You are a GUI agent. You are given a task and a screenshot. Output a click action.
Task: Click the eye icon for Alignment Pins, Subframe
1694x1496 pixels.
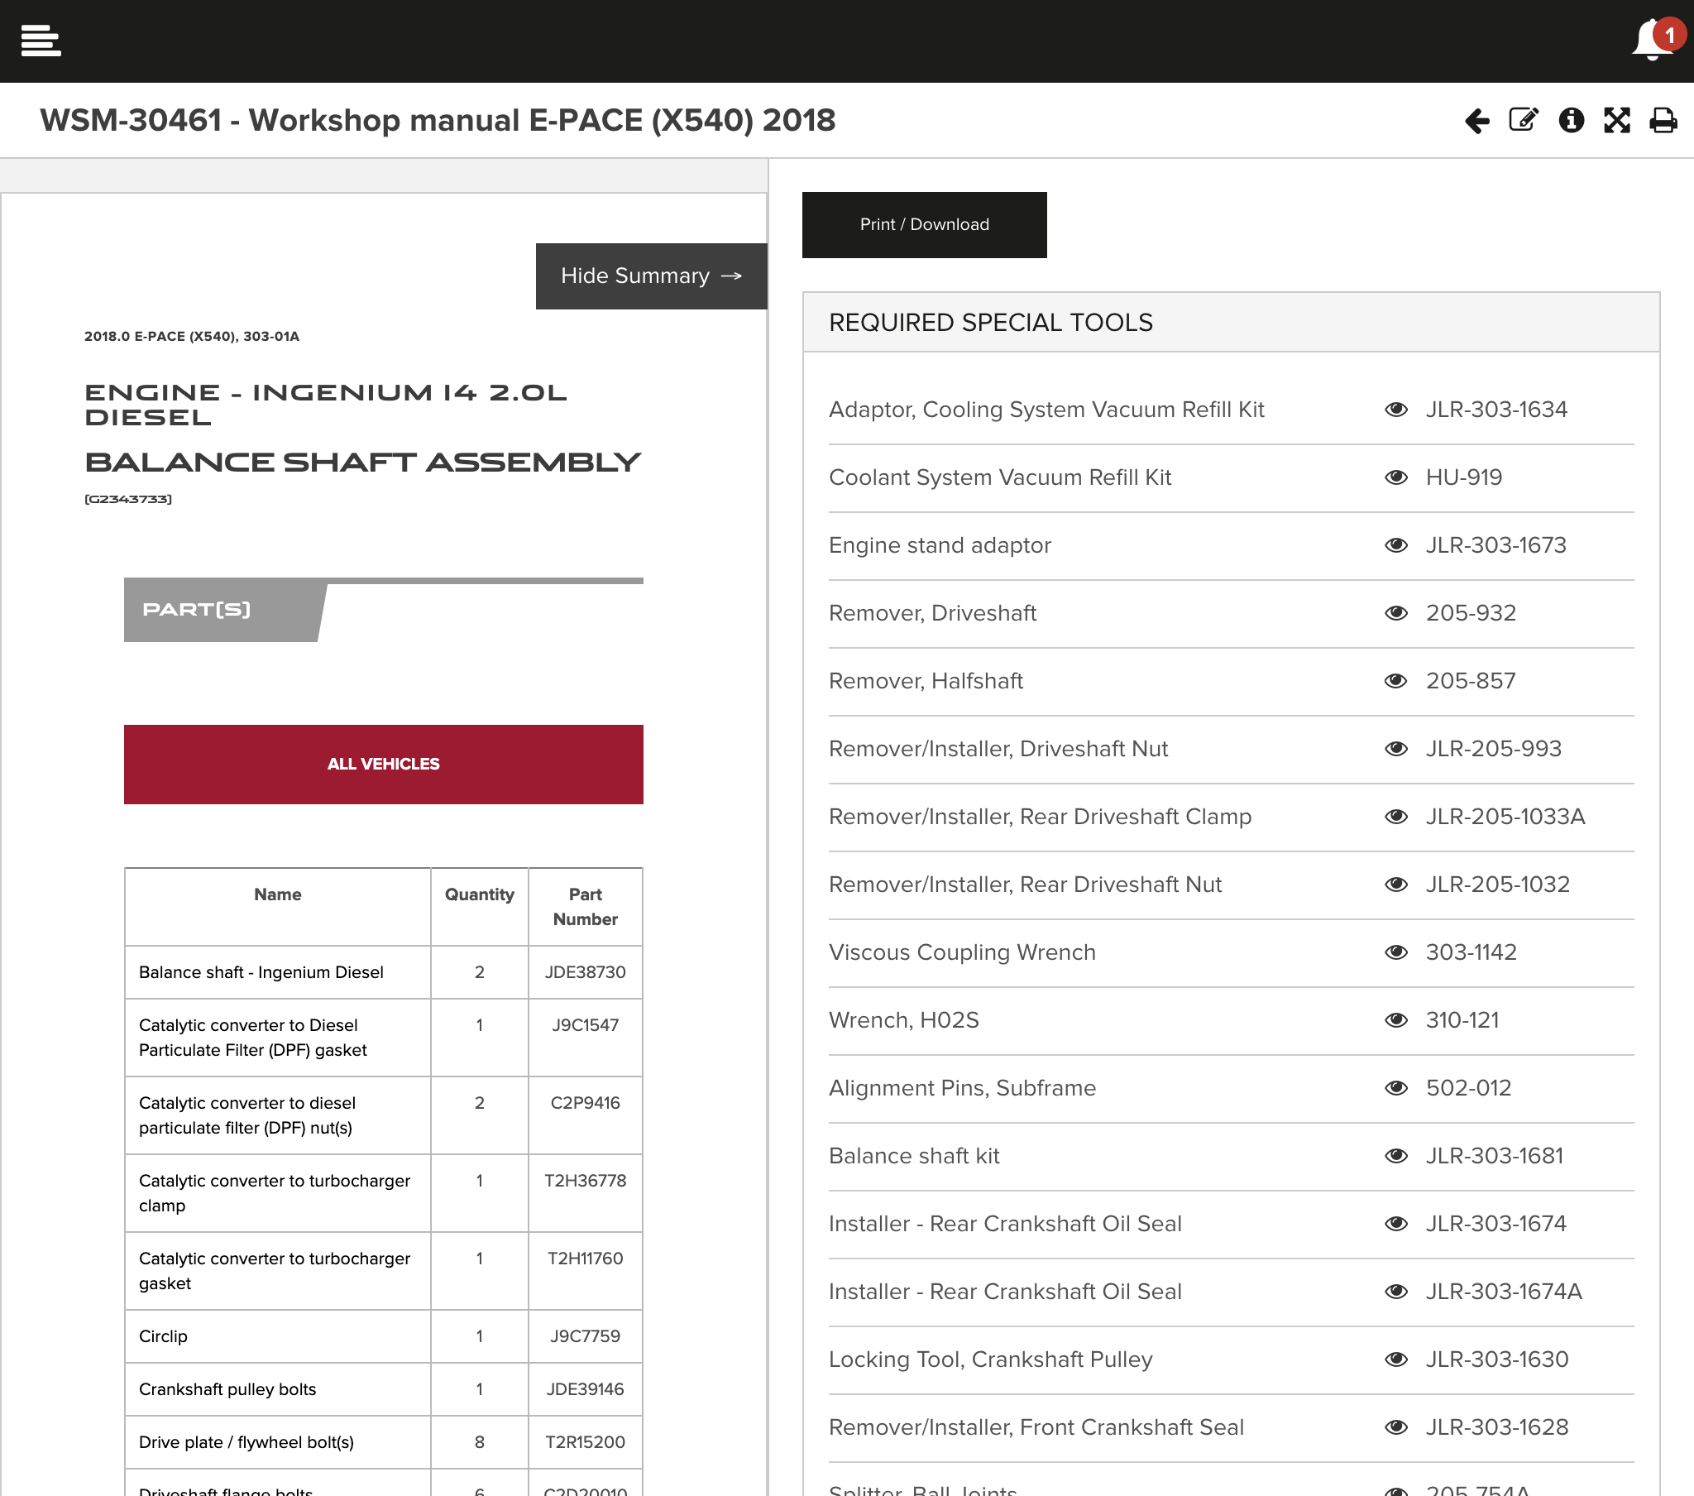point(1396,1089)
